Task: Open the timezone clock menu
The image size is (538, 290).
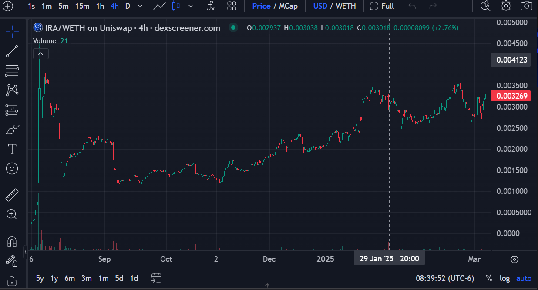Action: [445, 278]
